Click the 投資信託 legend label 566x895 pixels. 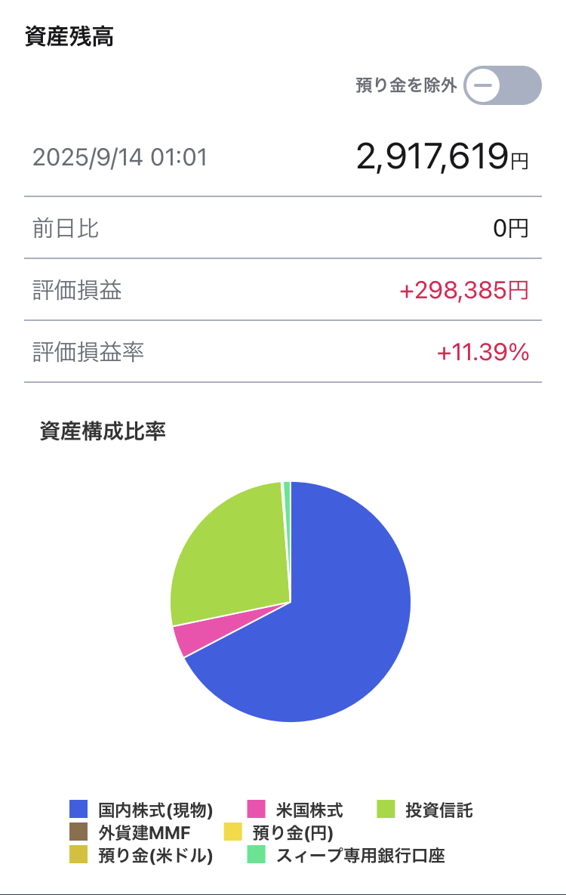[x=438, y=810]
